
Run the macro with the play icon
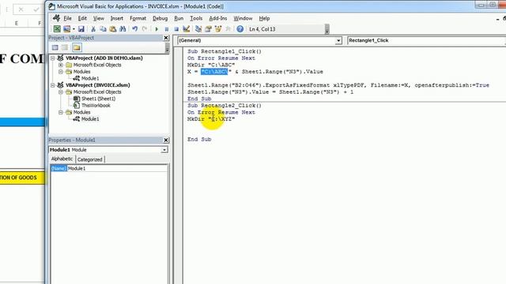[x=157, y=29]
